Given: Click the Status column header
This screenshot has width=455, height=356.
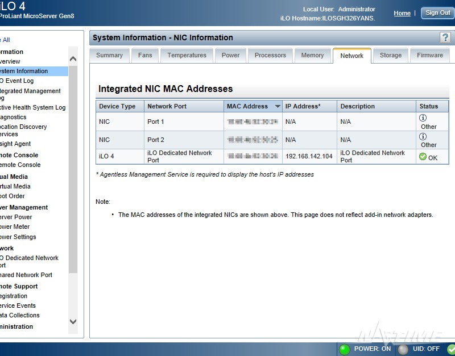Looking at the screenshot, I should click(x=432, y=106).
